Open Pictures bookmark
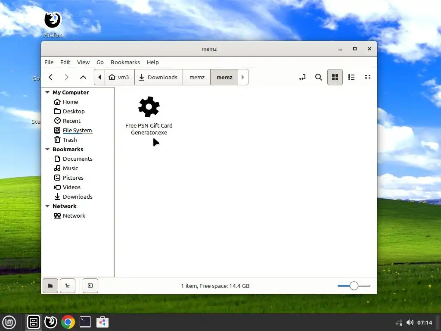Image resolution: width=441 pixels, height=331 pixels. (x=73, y=178)
